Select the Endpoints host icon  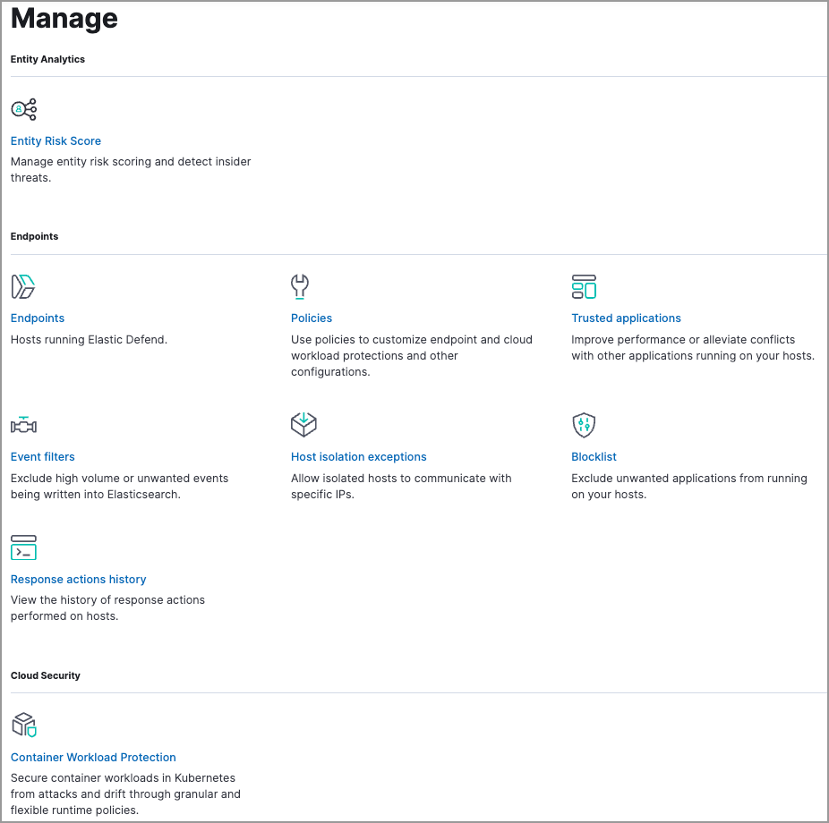click(22, 286)
